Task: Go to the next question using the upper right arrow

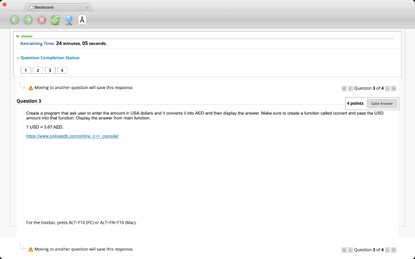Action: tap(387, 89)
